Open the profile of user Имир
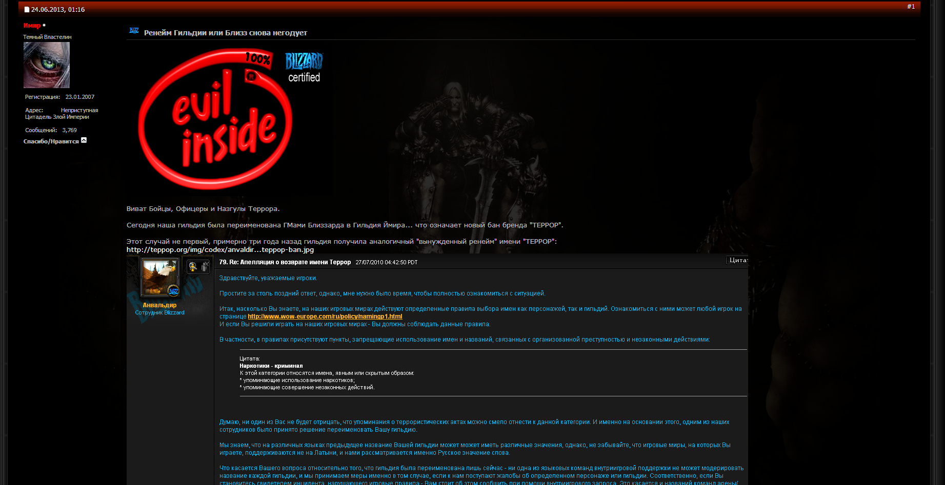Image resolution: width=945 pixels, height=485 pixels. click(x=32, y=25)
